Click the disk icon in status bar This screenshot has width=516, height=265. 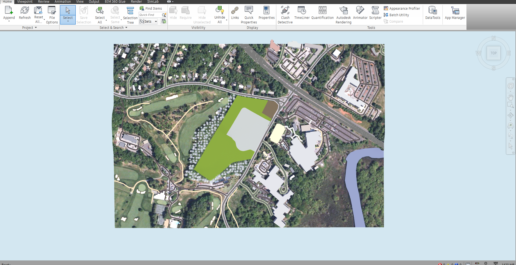tap(486, 263)
